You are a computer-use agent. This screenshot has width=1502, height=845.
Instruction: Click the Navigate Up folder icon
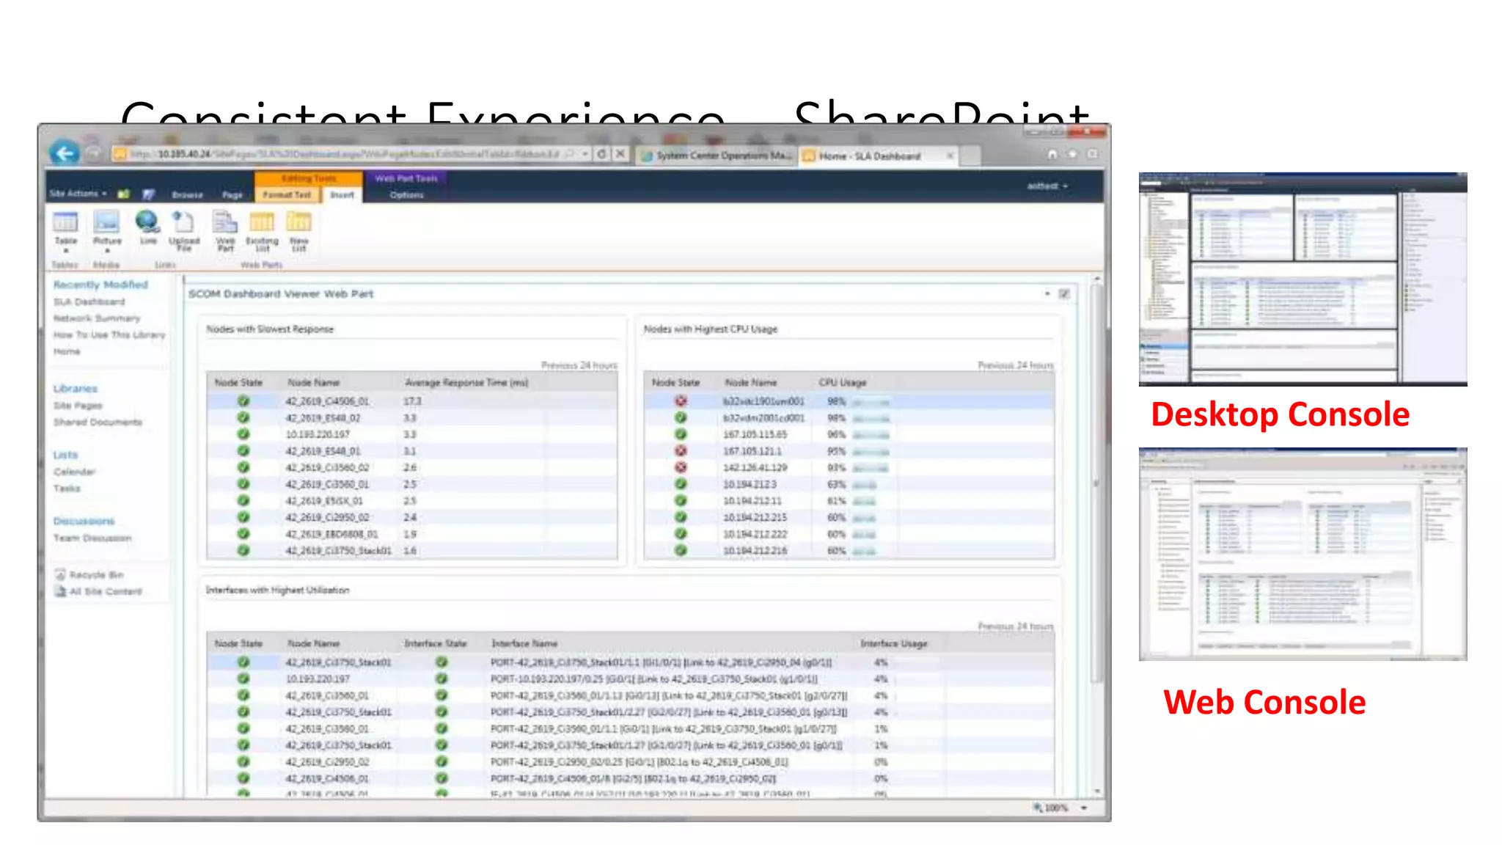[124, 194]
